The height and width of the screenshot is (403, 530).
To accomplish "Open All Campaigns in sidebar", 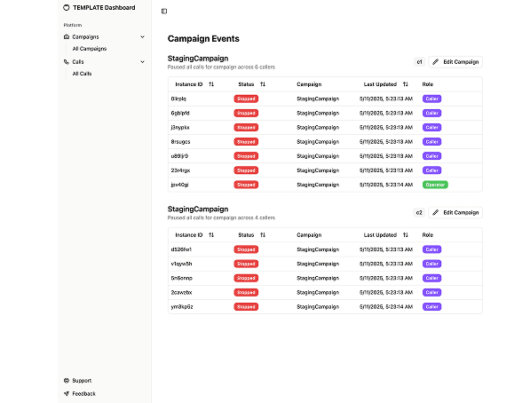I will (90, 49).
